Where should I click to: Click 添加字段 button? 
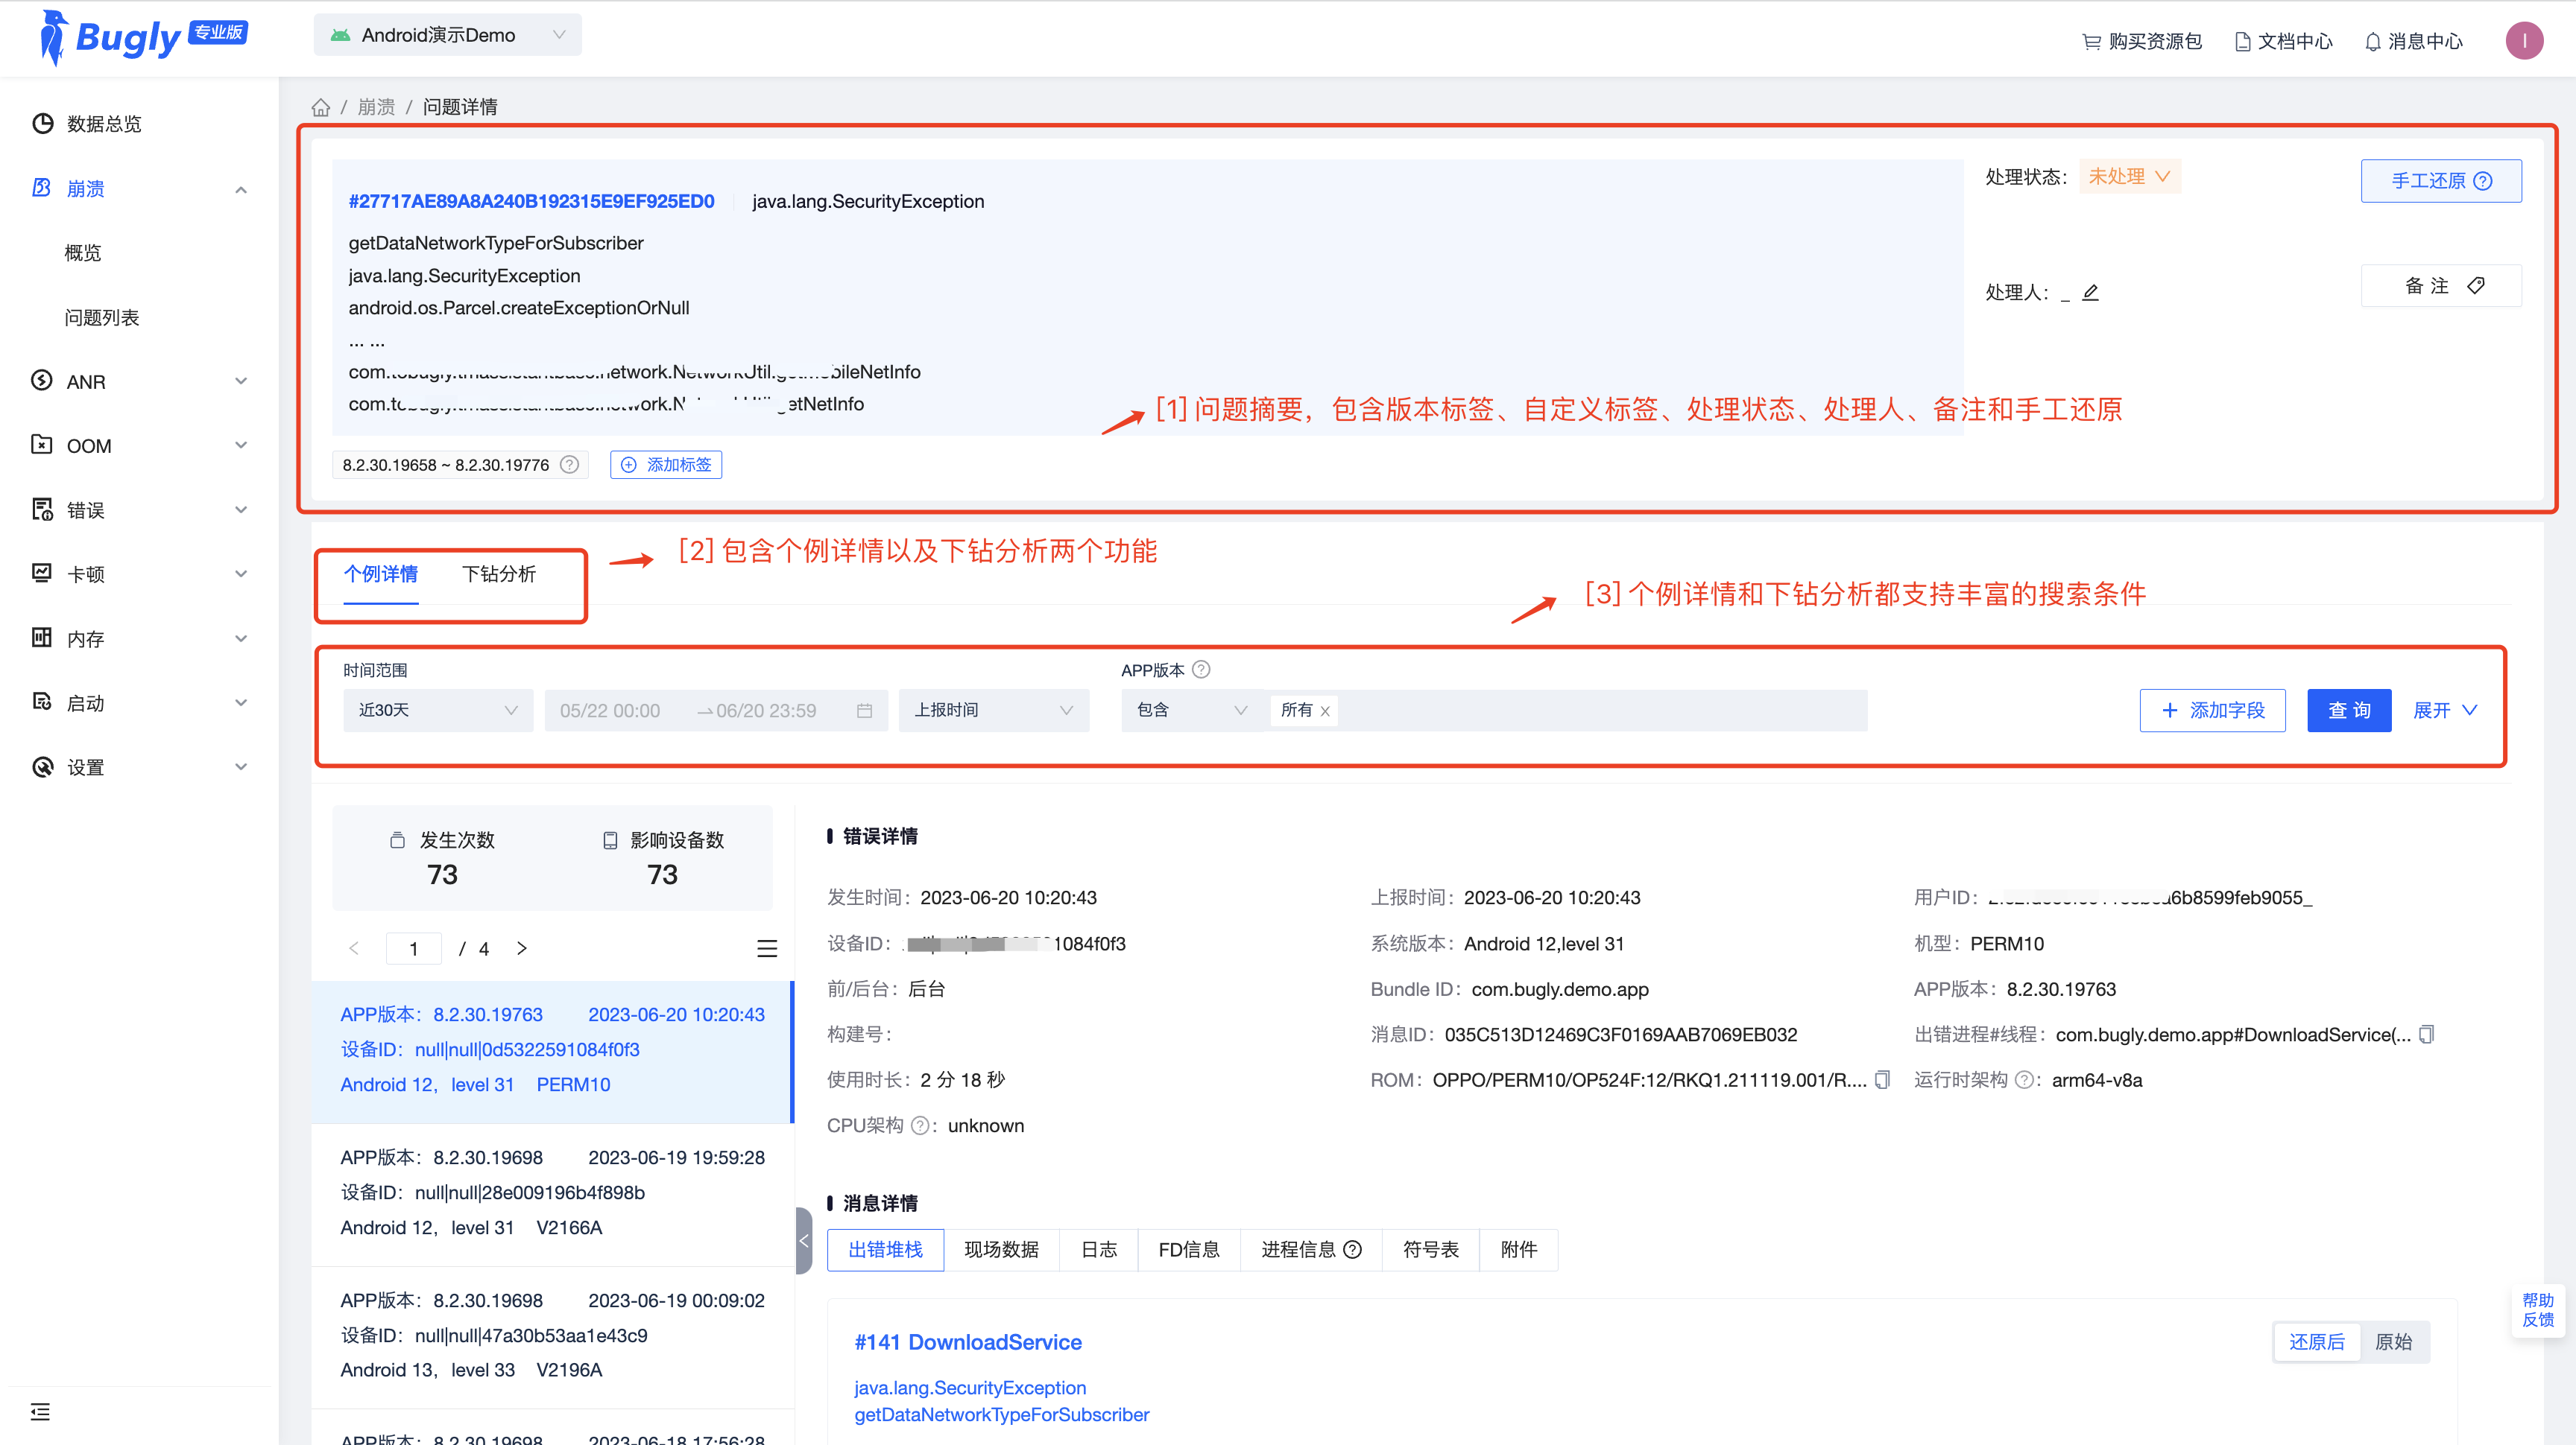click(x=2212, y=711)
